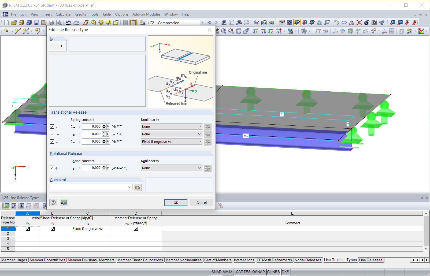Screen dimensions: 430x276
Task: Click the Cux spring constant input field
Action: [x=92, y=126]
